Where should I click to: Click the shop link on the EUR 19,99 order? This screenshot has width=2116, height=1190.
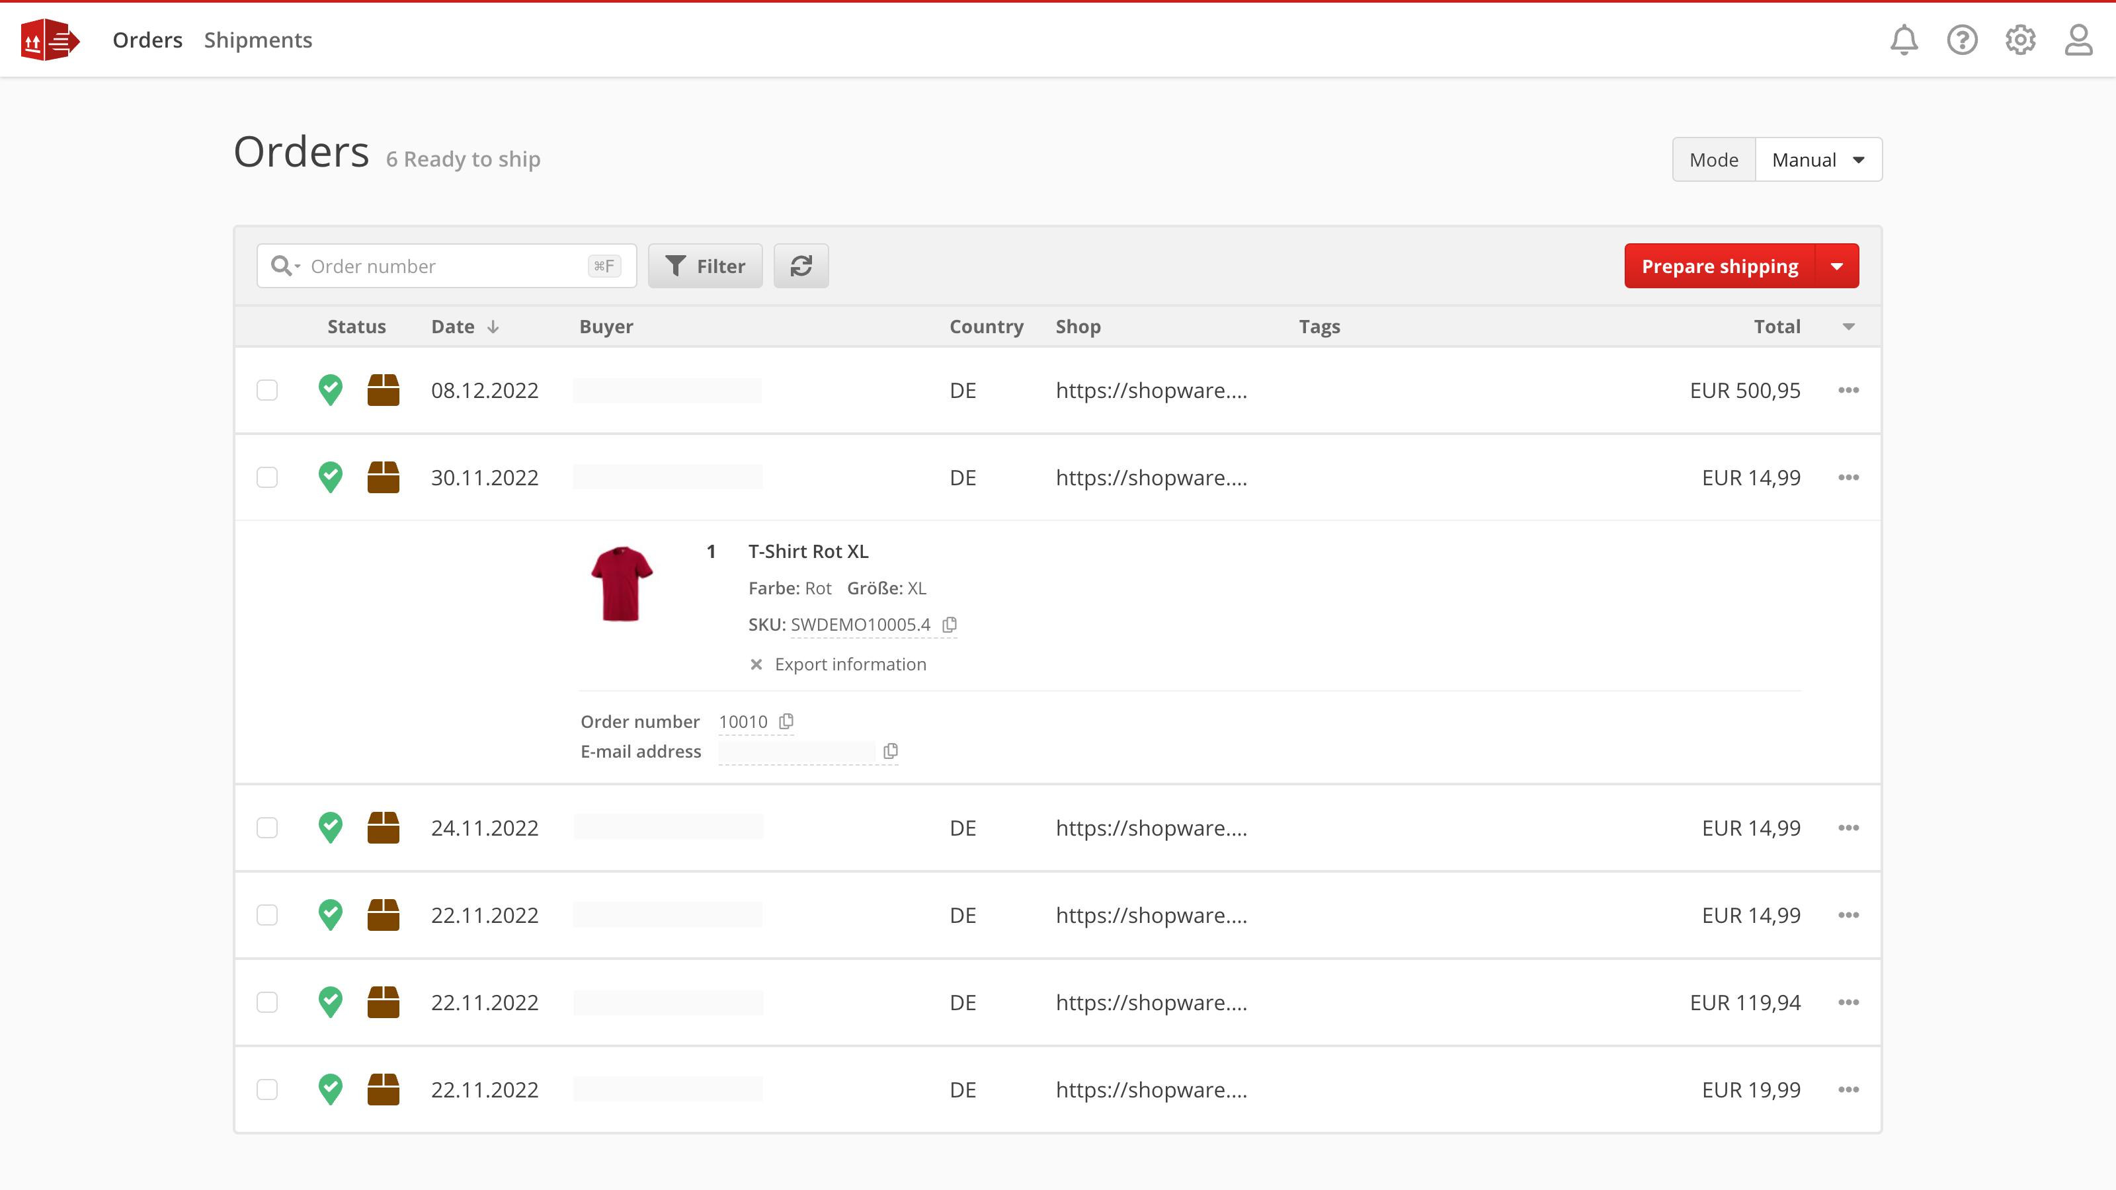(x=1151, y=1090)
